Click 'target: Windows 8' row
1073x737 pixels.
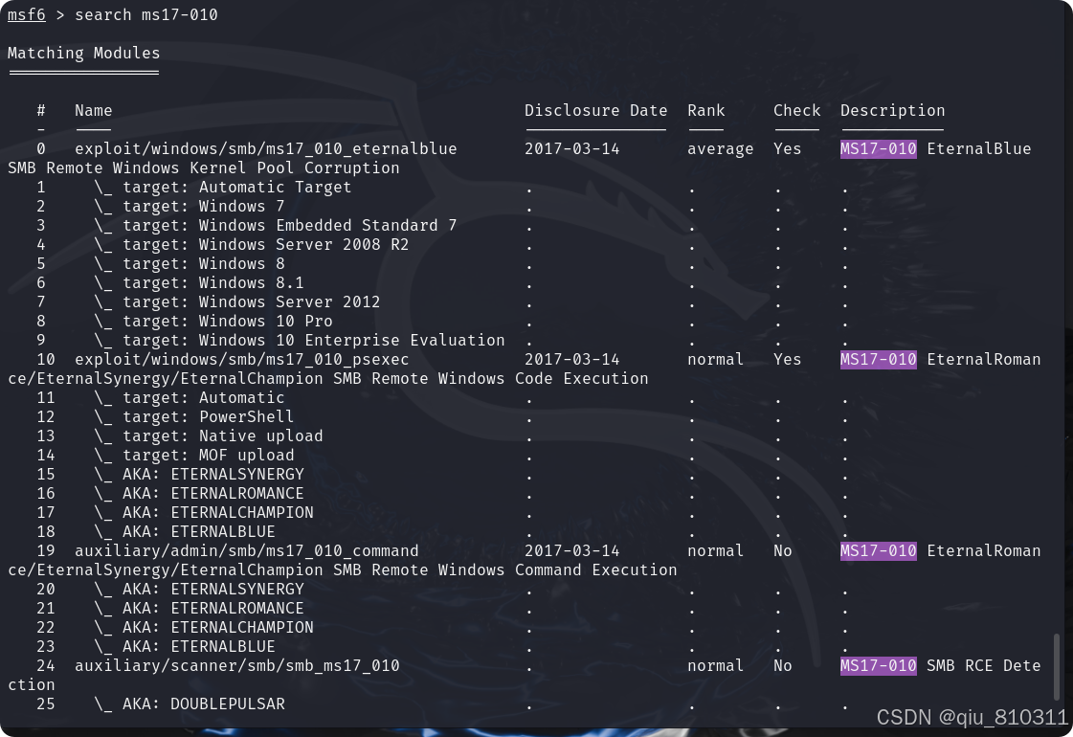click(x=189, y=263)
